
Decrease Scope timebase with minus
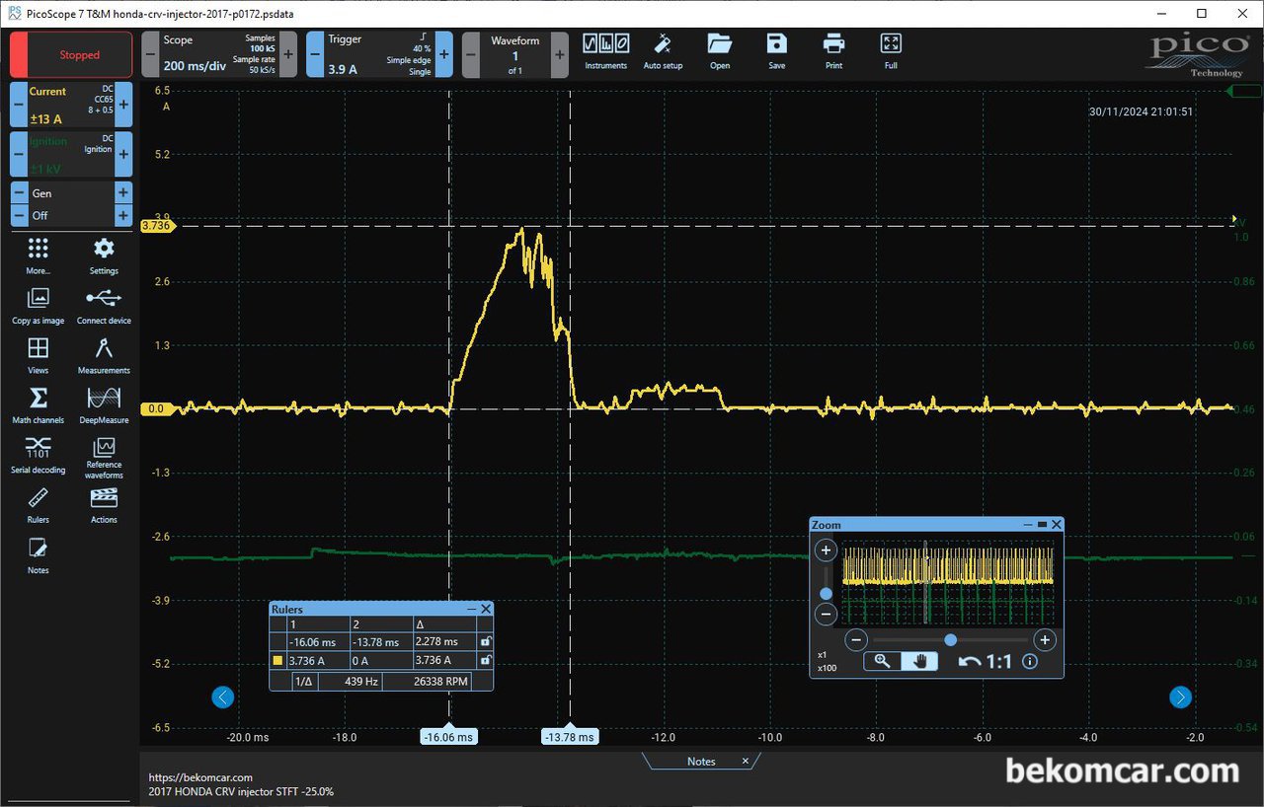click(150, 54)
